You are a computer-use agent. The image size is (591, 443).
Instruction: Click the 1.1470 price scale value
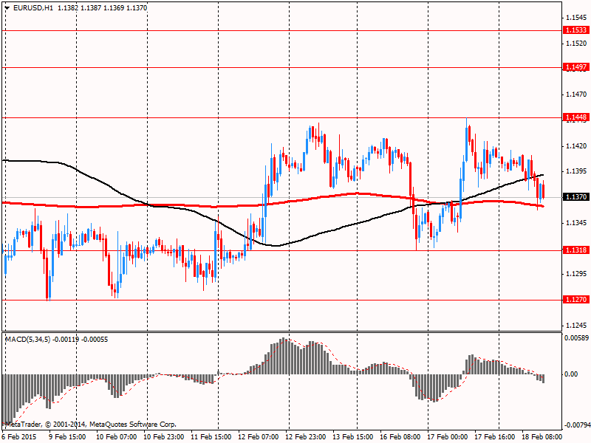(x=576, y=95)
